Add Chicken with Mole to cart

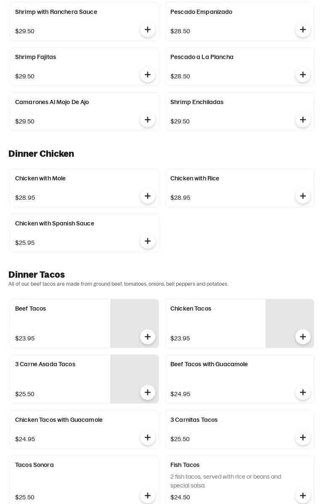tap(148, 196)
